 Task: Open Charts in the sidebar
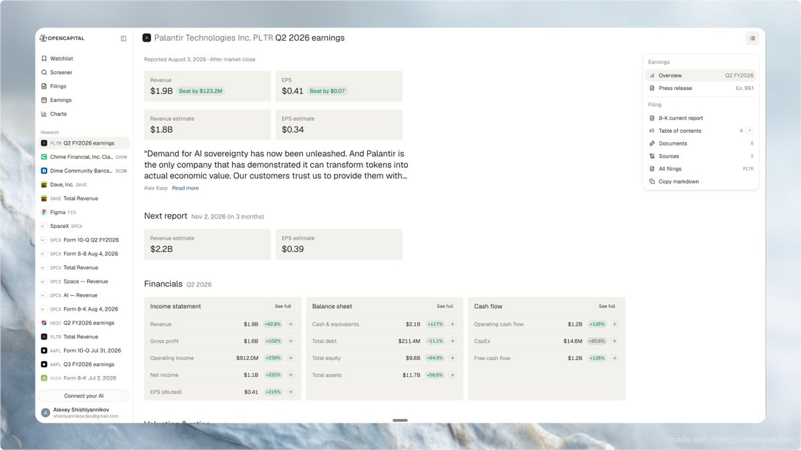click(x=83, y=114)
